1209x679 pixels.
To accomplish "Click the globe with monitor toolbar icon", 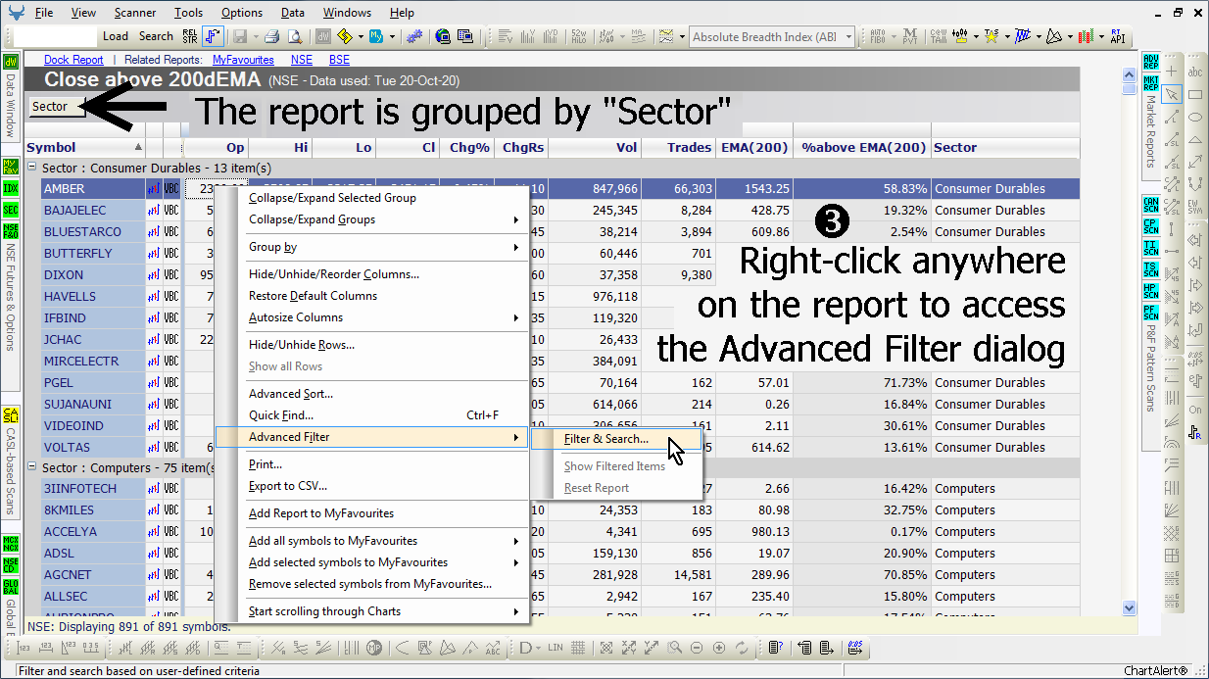I will tap(442, 36).
